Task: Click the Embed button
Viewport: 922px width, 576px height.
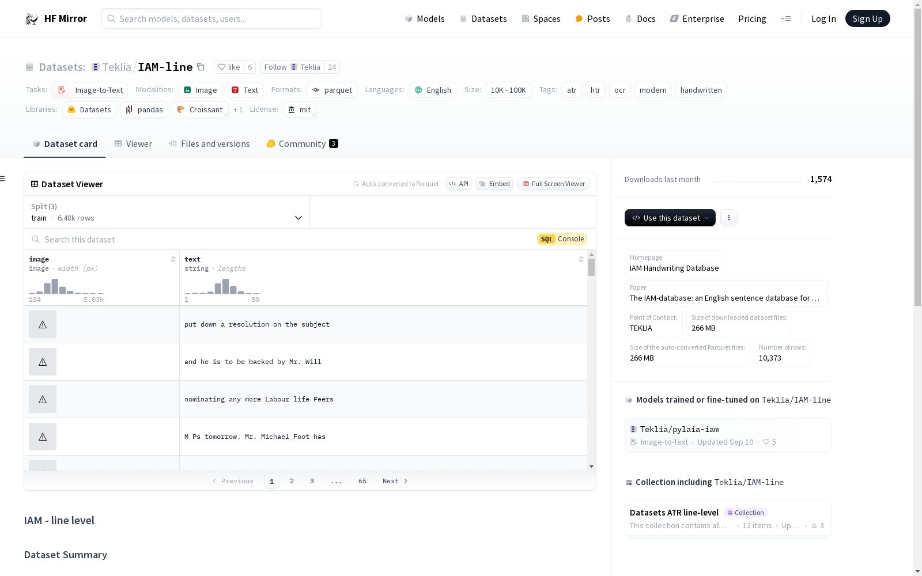Action: (494, 184)
